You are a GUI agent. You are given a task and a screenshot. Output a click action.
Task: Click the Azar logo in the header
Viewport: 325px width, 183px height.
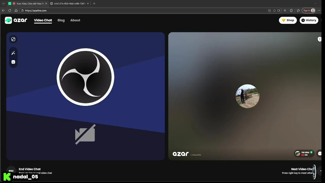click(x=16, y=20)
